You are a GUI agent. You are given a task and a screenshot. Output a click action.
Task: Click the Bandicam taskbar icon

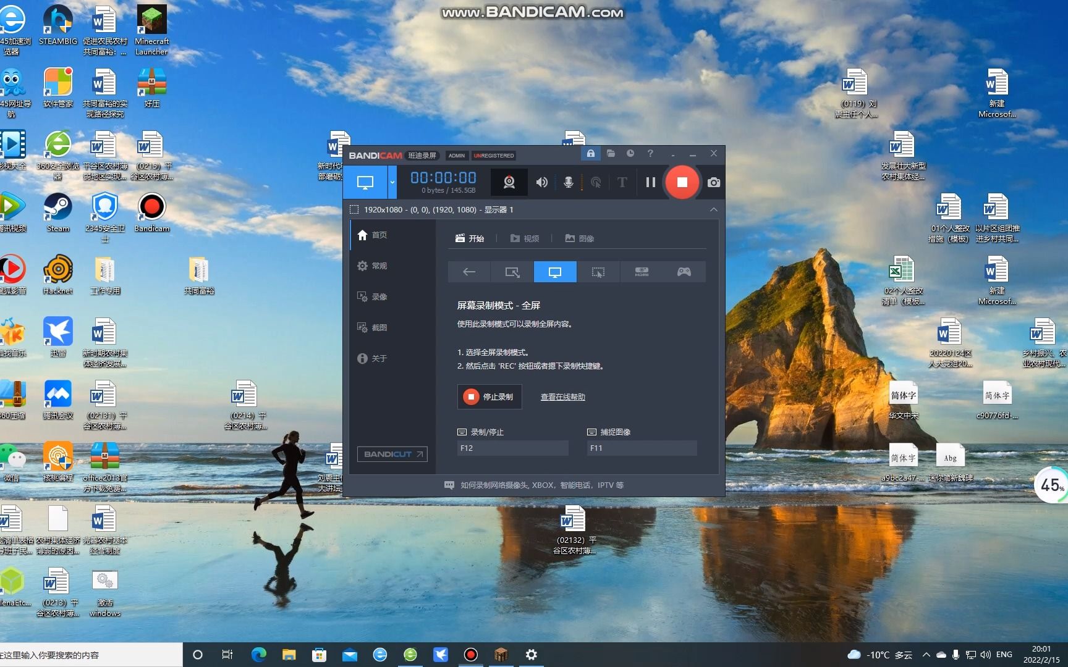pos(471,655)
